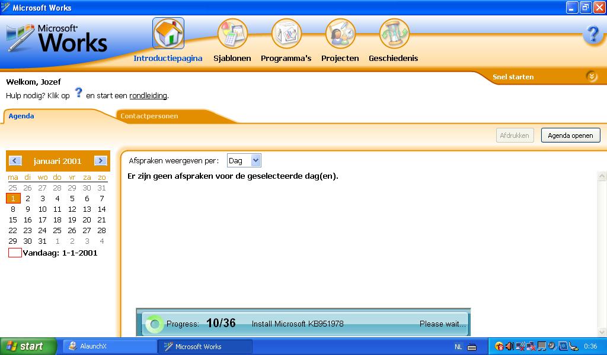Screen dimensions: 607x355
Task: Switch to the Contactpersonen tab
Action: [x=149, y=116]
